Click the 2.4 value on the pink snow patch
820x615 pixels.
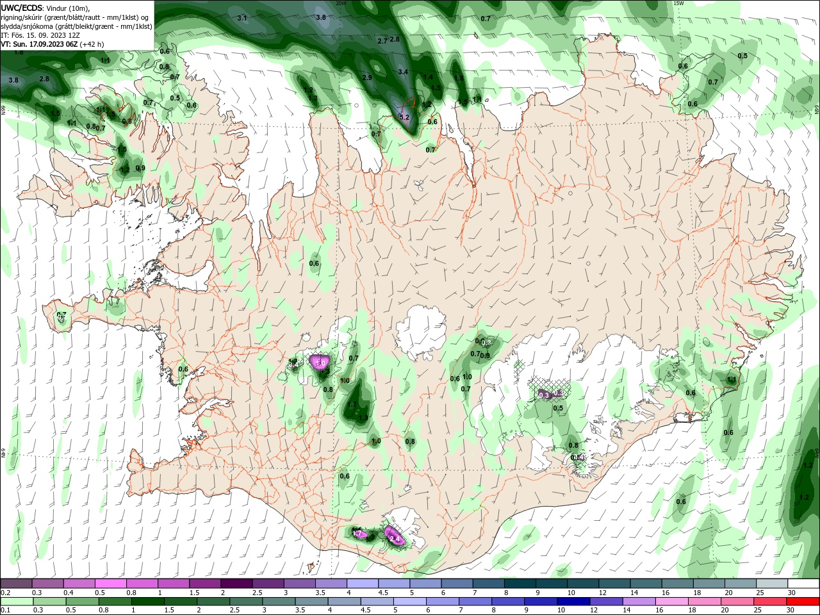(395, 540)
